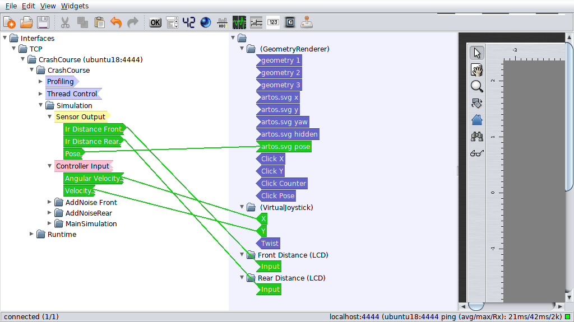The height and width of the screenshot is (322, 574).
Task: Select Input under Front Distance (LCD)
Action: (269, 267)
